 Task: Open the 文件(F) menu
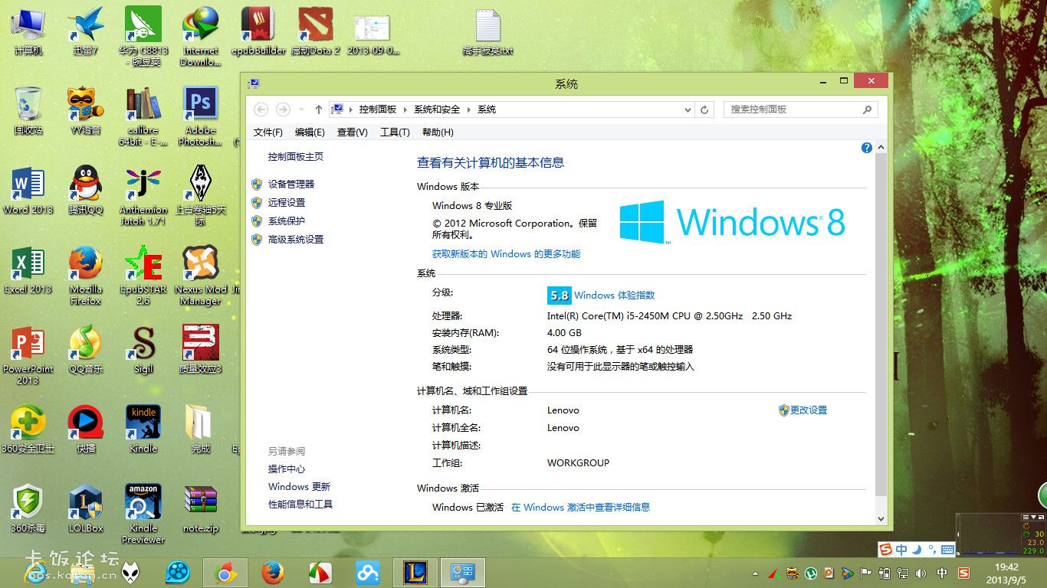[267, 132]
